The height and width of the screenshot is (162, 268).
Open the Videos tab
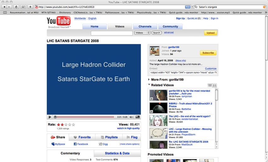coord(119,26)
